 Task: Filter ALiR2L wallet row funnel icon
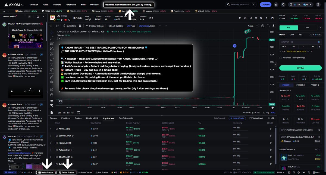pos(271,129)
